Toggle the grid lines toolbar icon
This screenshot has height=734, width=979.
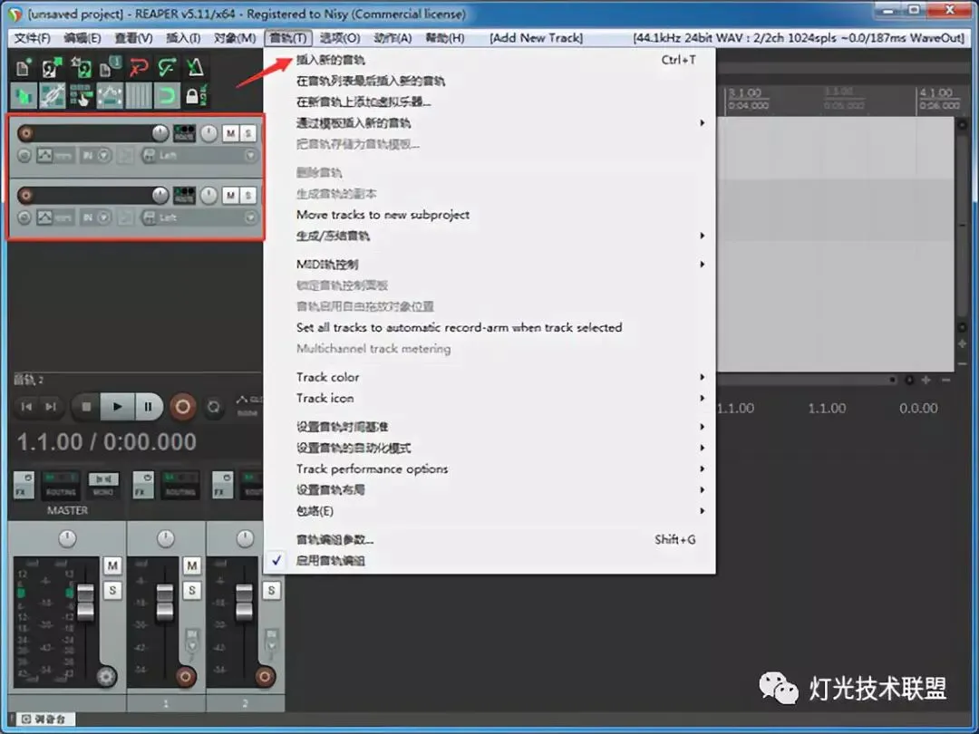click(139, 96)
